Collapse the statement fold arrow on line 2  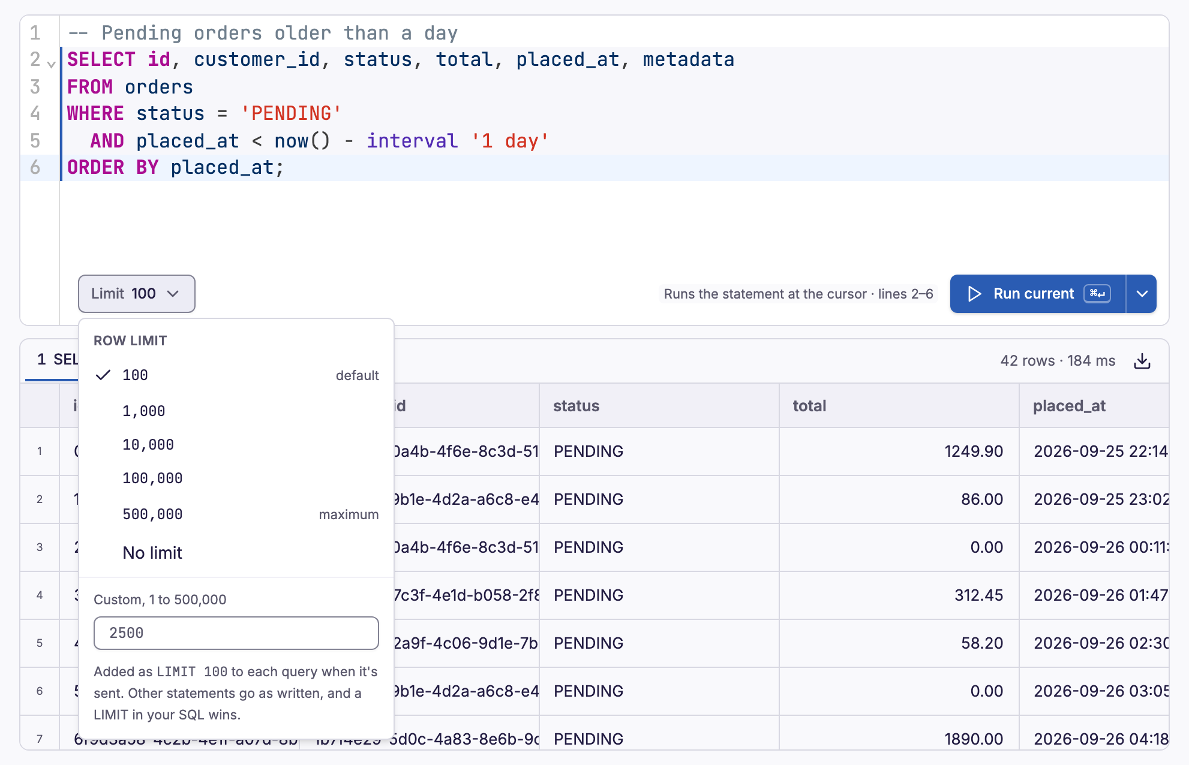(51, 64)
